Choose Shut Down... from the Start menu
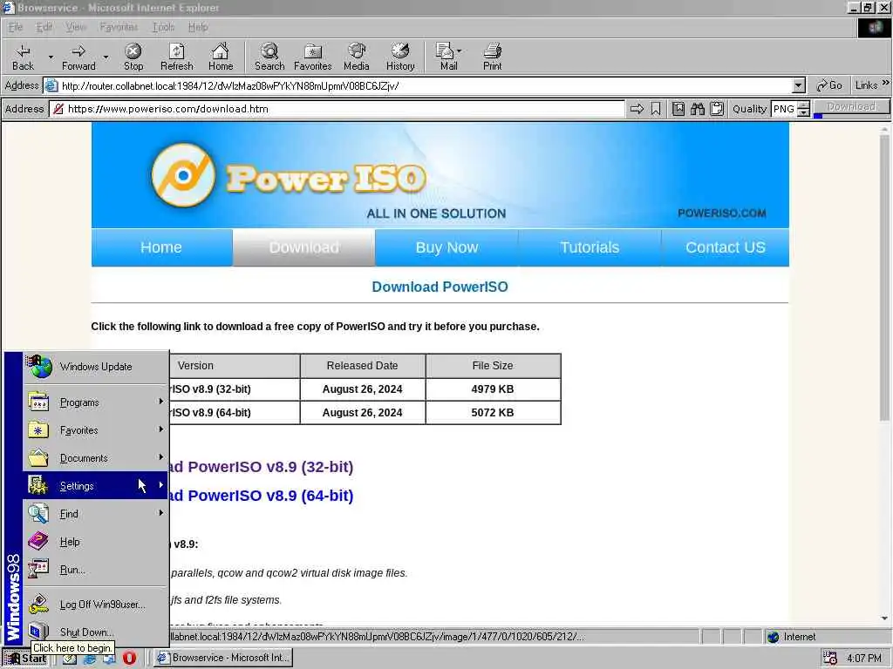This screenshot has width=893, height=669. (96, 632)
